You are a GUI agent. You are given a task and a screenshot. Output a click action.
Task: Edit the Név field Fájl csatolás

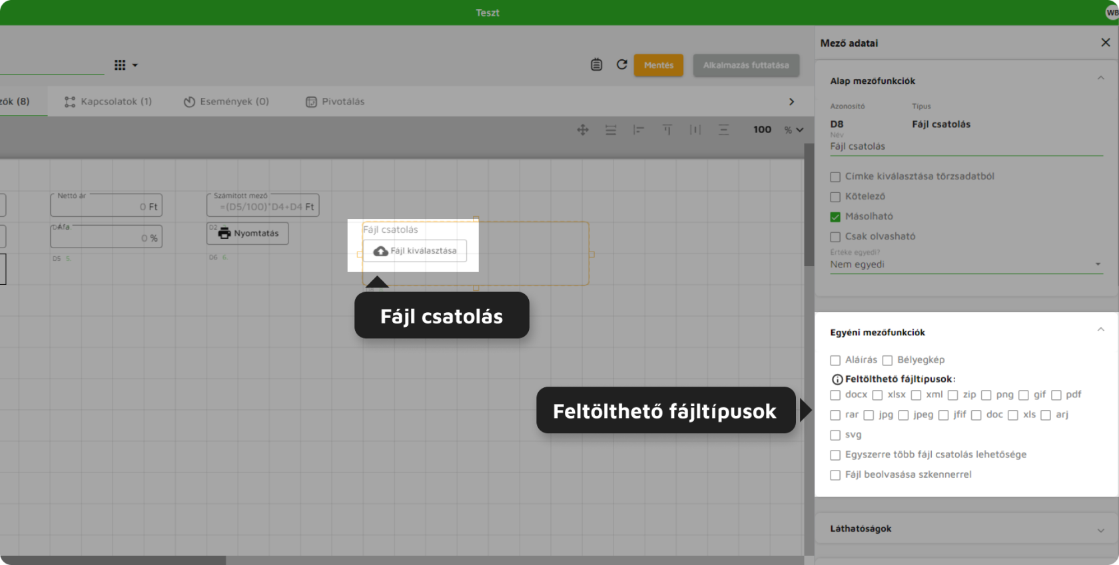966,146
